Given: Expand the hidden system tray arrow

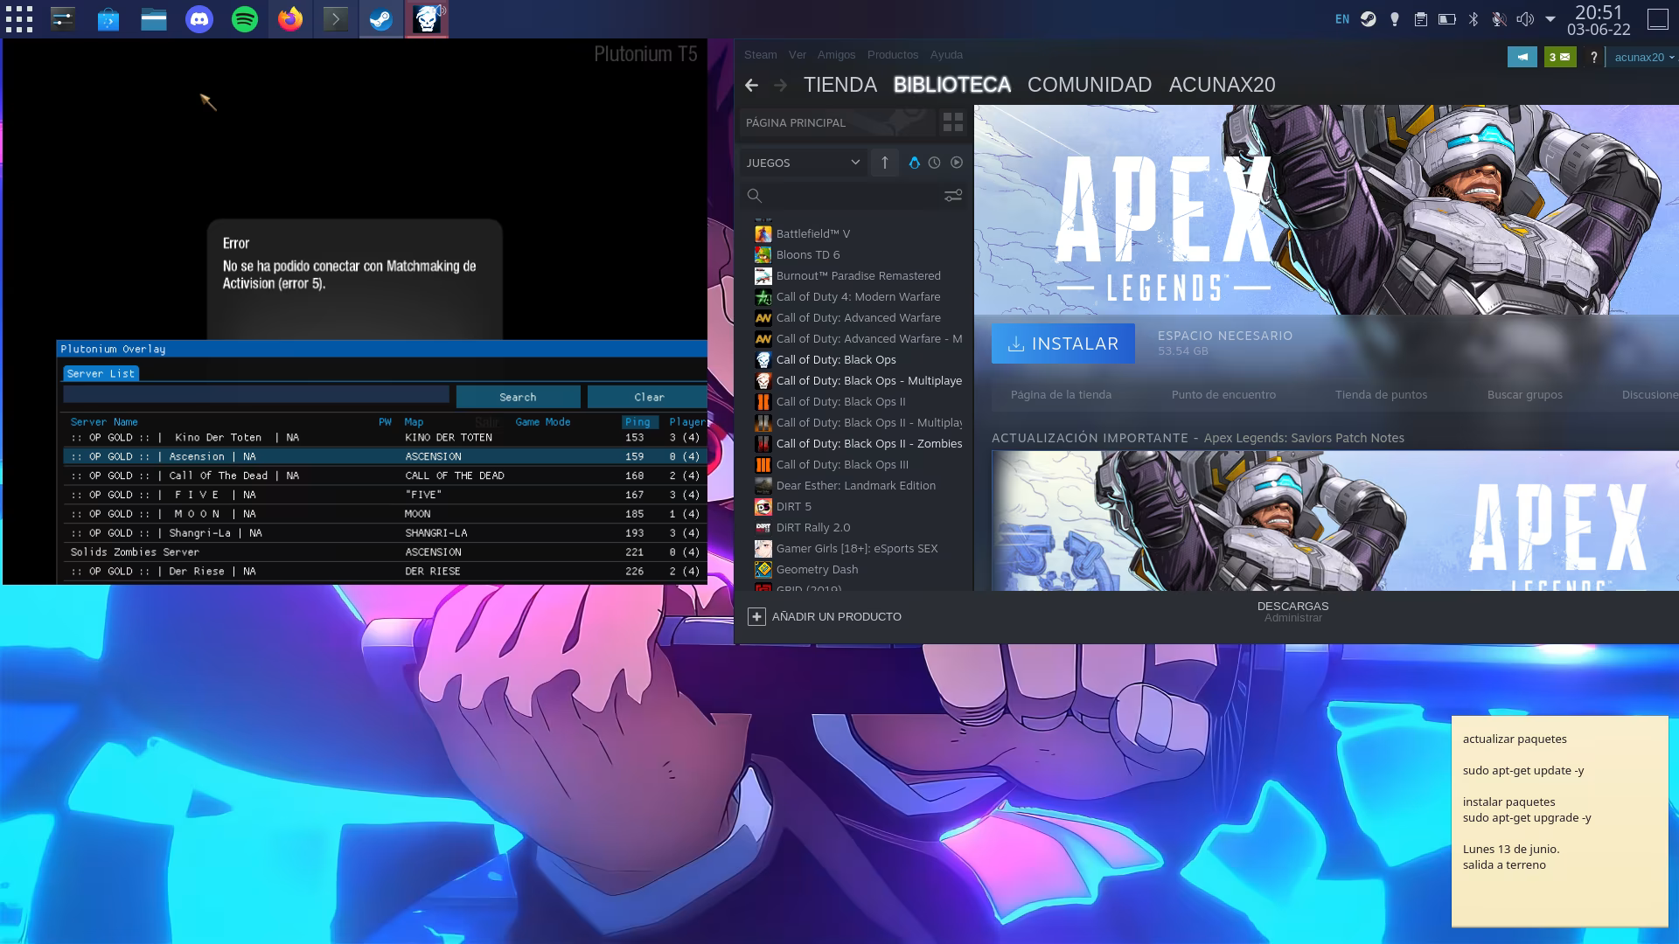Looking at the screenshot, I should [1550, 19].
